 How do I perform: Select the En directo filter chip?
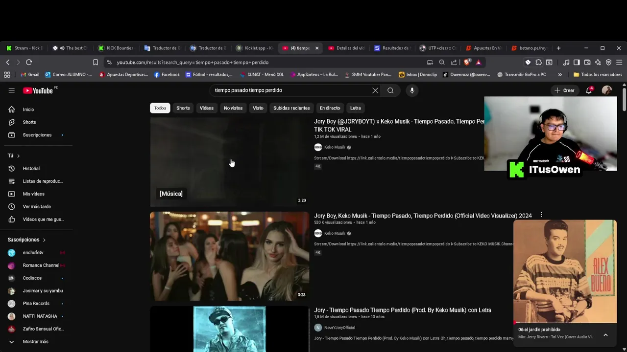(330, 108)
